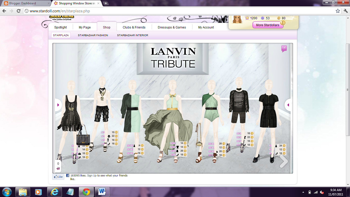Advance with the large white next chevron

tap(284, 162)
